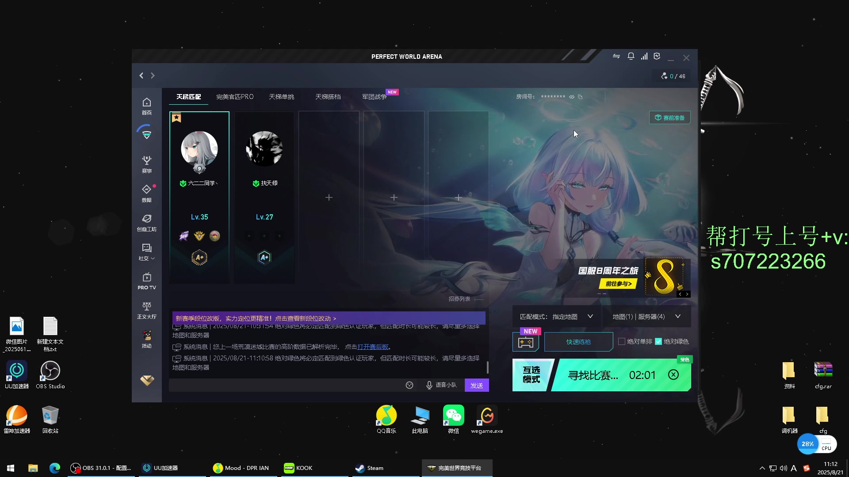The height and width of the screenshot is (477, 849).
Task: Switch to the 天梯搭档 tab
Action: [x=328, y=97]
